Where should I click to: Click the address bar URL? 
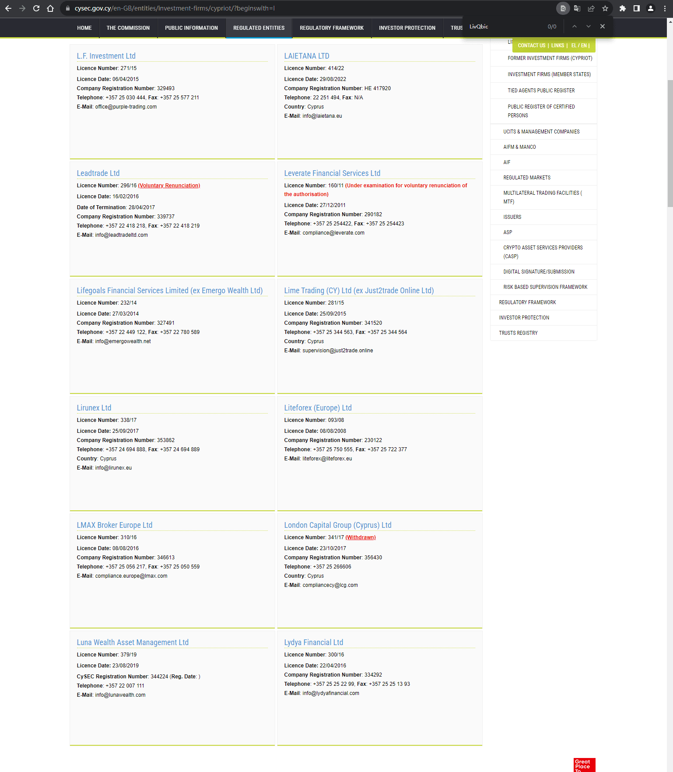[x=175, y=8]
